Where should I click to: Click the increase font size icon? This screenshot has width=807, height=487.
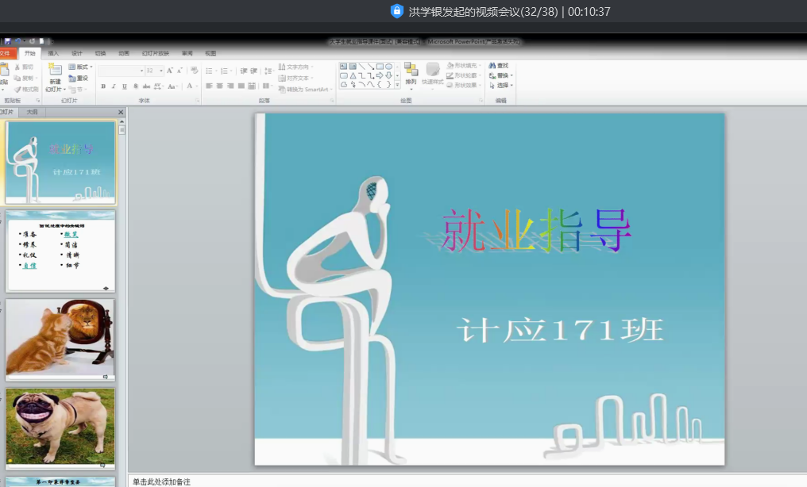(x=170, y=71)
